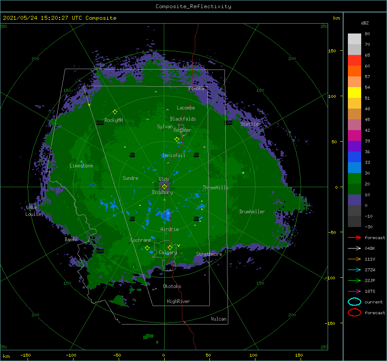Click the Innisfail label
The image size is (387, 361).
pos(174,155)
